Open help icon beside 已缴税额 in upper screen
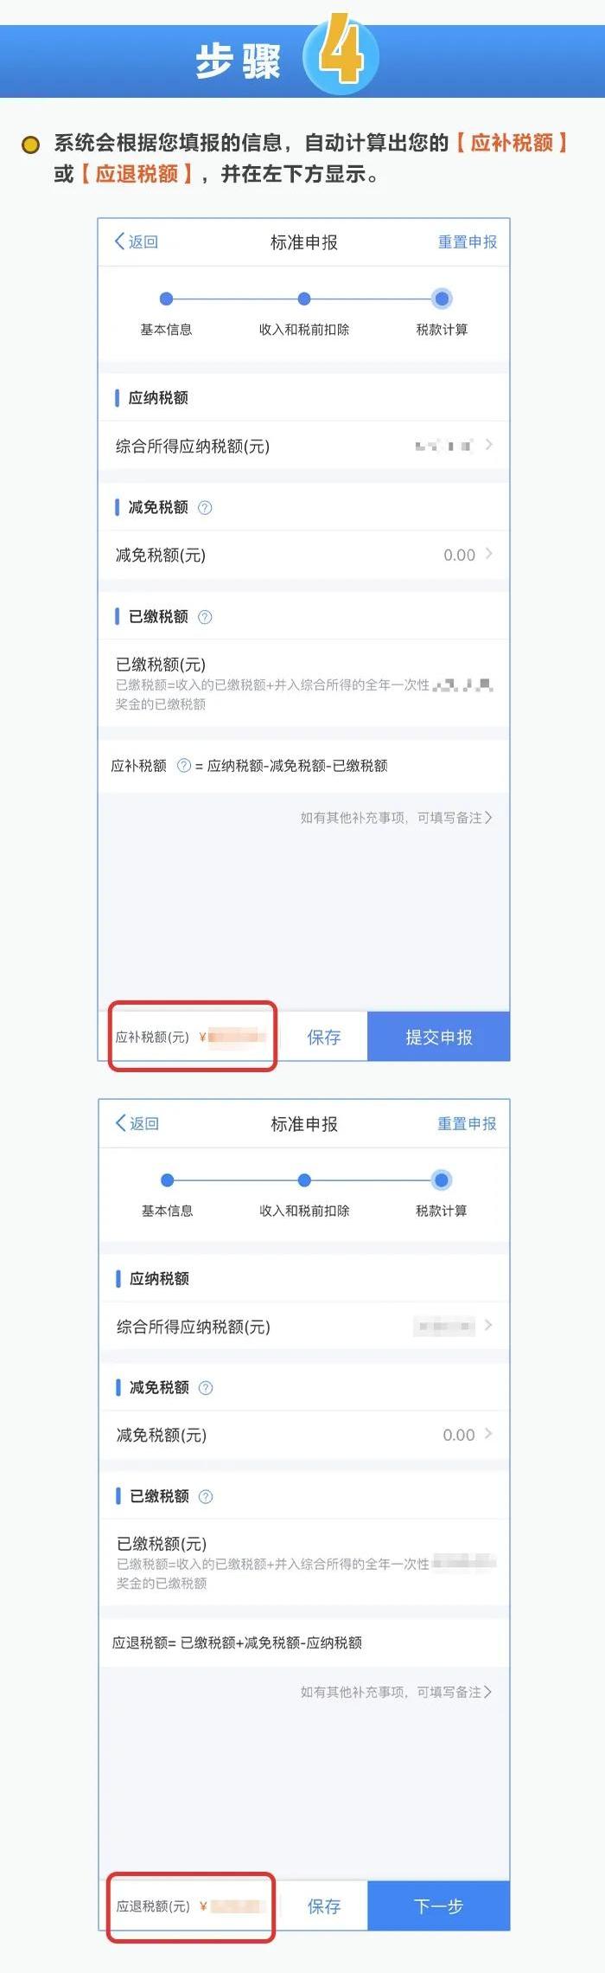605x1973 pixels. click(205, 617)
